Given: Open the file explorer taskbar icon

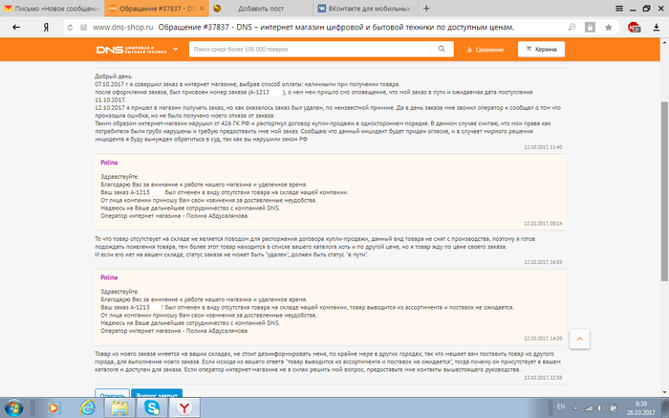Looking at the screenshot, I should 119,408.
